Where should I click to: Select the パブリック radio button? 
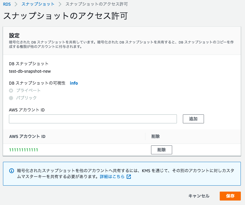point(11,98)
